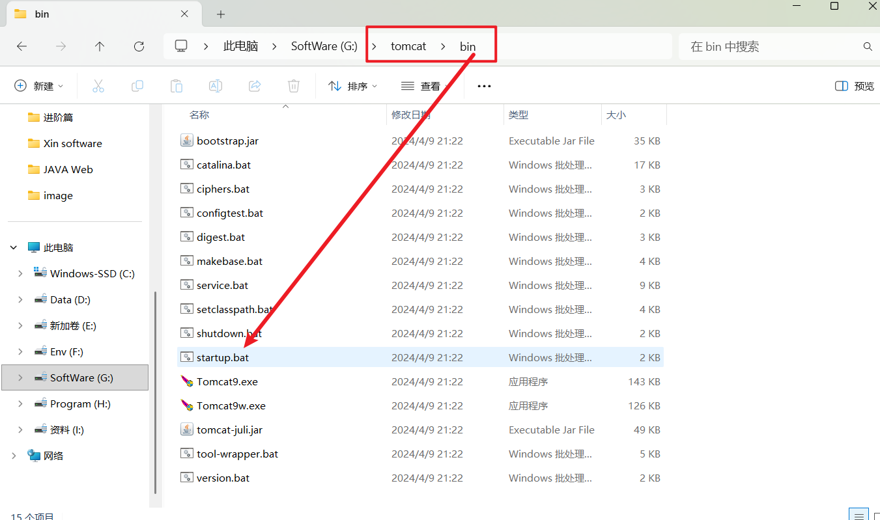Click the Share icon in toolbar
Screen dimensions: 880x520
click(x=255, y=86)
